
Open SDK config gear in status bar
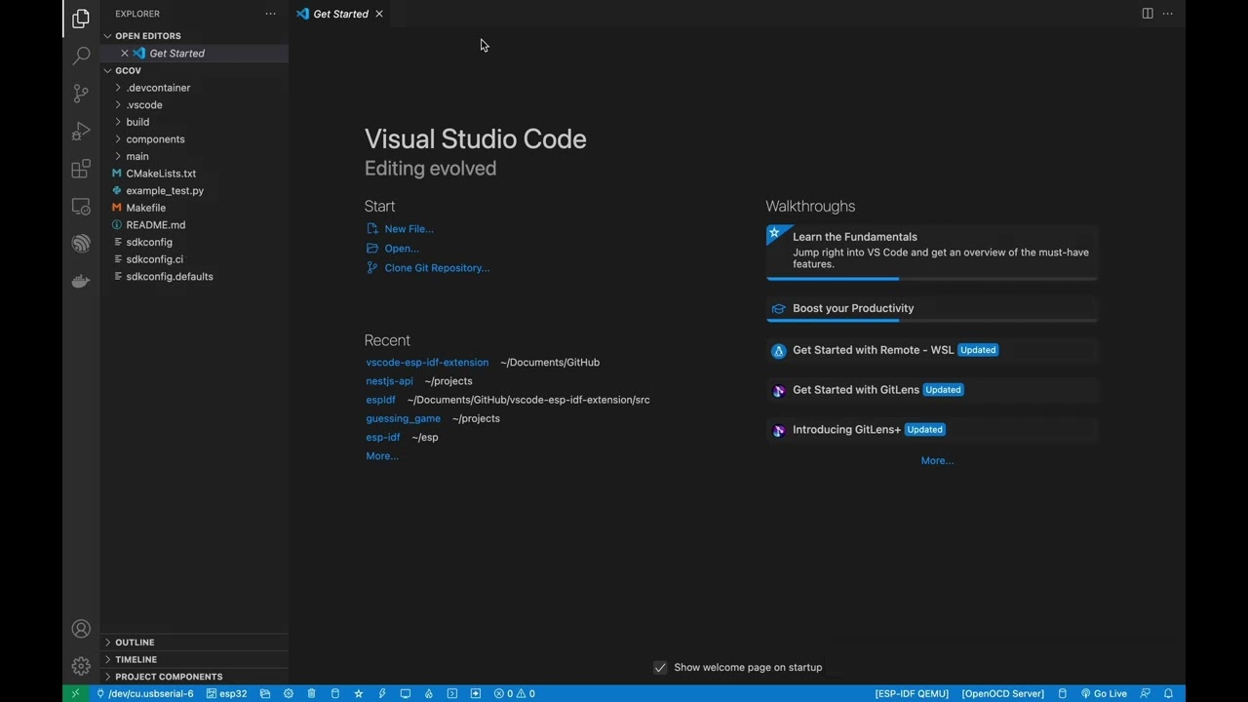(x=288, y=693)
